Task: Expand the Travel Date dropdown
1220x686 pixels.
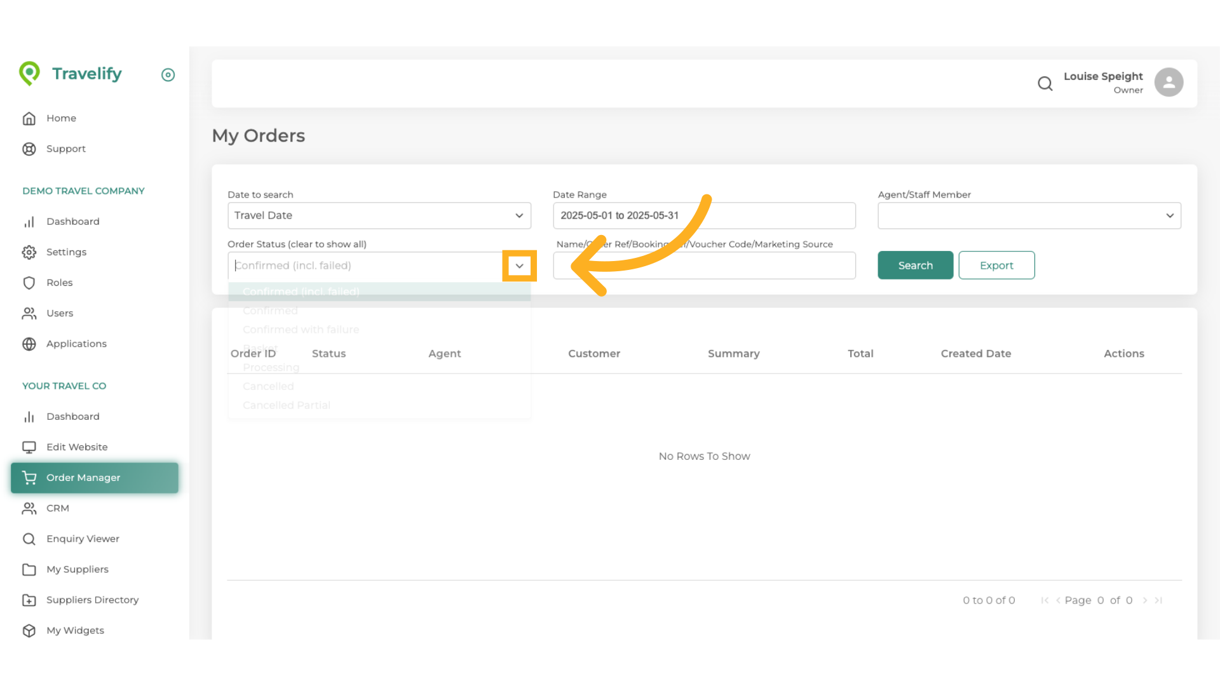Action: click(518, 215)
